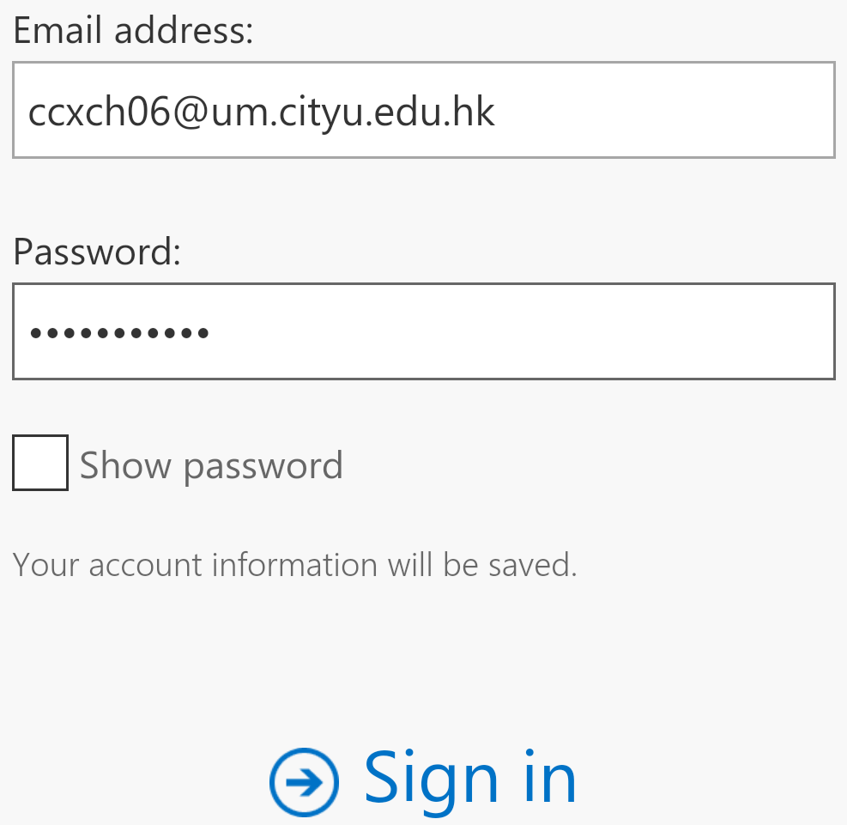Tick the Show password checkbox
This screenshot has height=825, width=847.
tap(40, 463)
